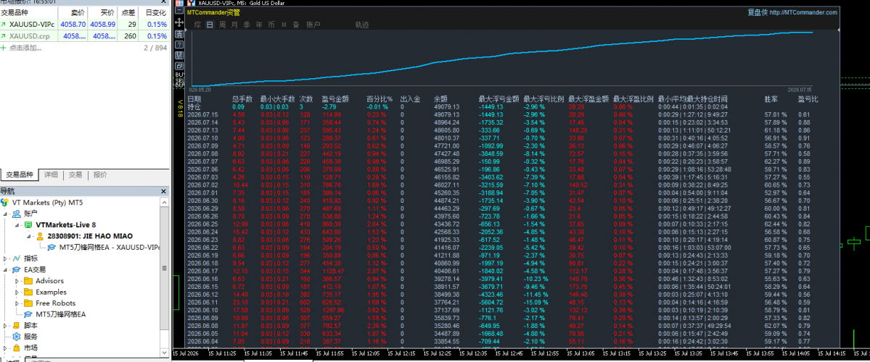
Task: Close the 导航 Navigator panel
Action: (x=163, y=191)
